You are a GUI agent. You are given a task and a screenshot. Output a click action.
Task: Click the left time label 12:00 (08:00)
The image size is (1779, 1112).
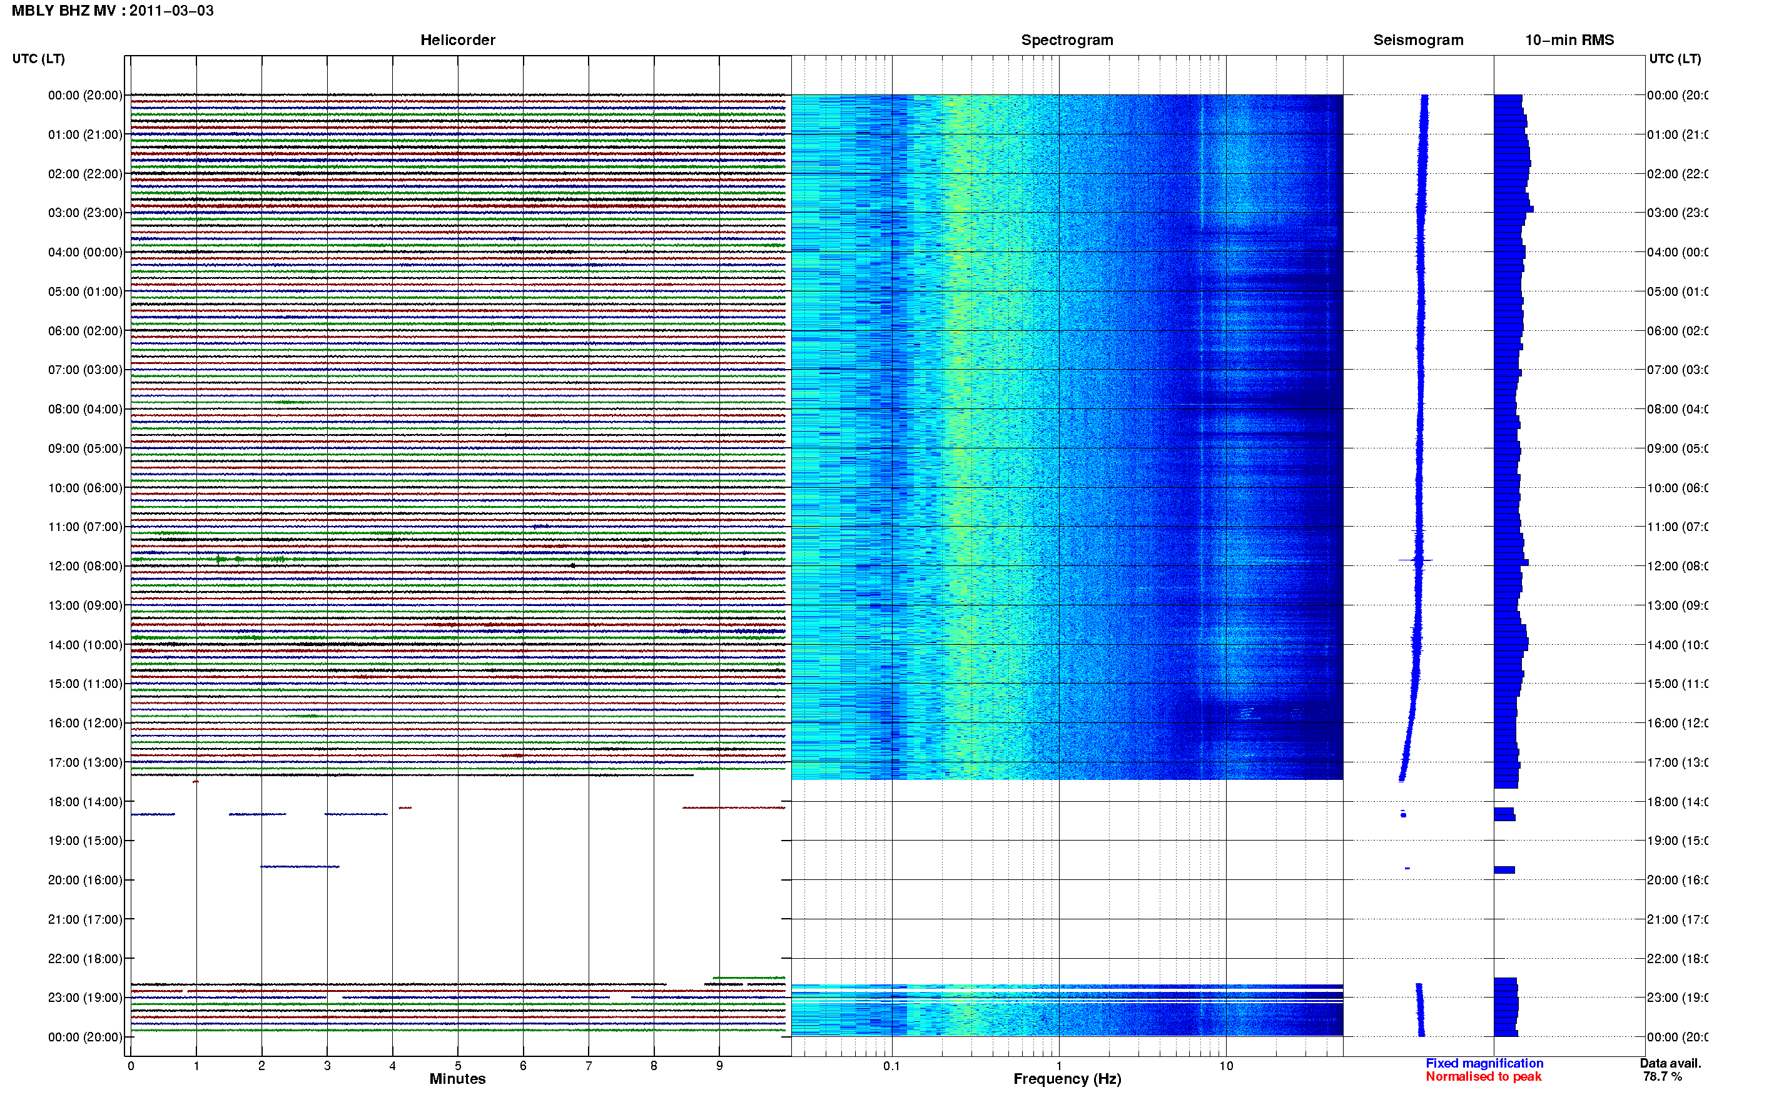pyautogui.click(x=85, y=566)
